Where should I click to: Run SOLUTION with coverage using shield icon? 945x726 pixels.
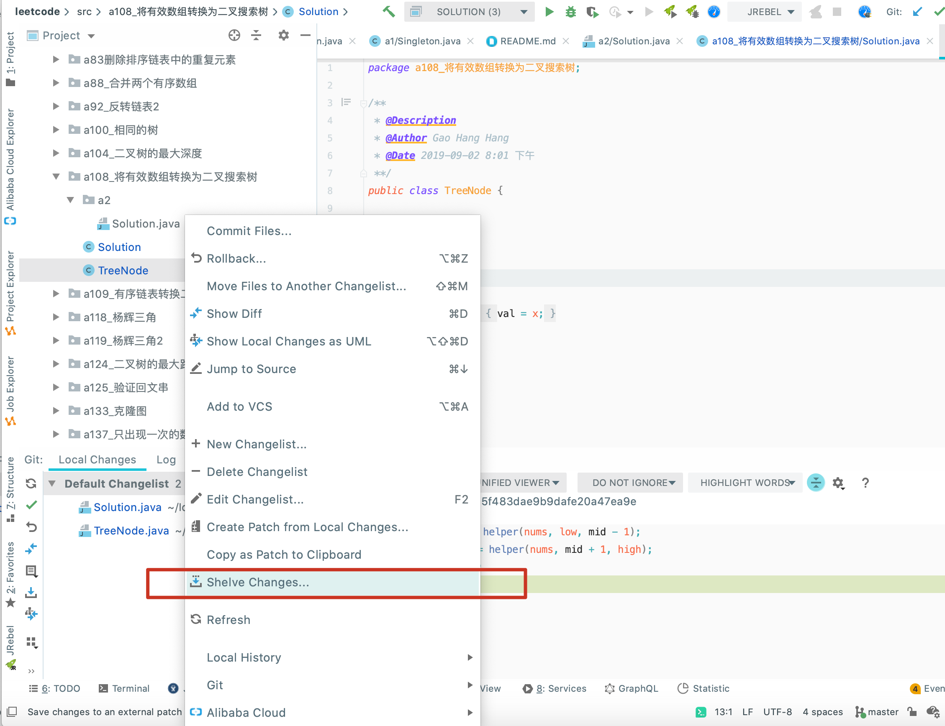(592, 12)
